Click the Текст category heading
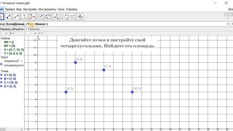The width and height of the screenshot is (233, 131). (4, 57)
